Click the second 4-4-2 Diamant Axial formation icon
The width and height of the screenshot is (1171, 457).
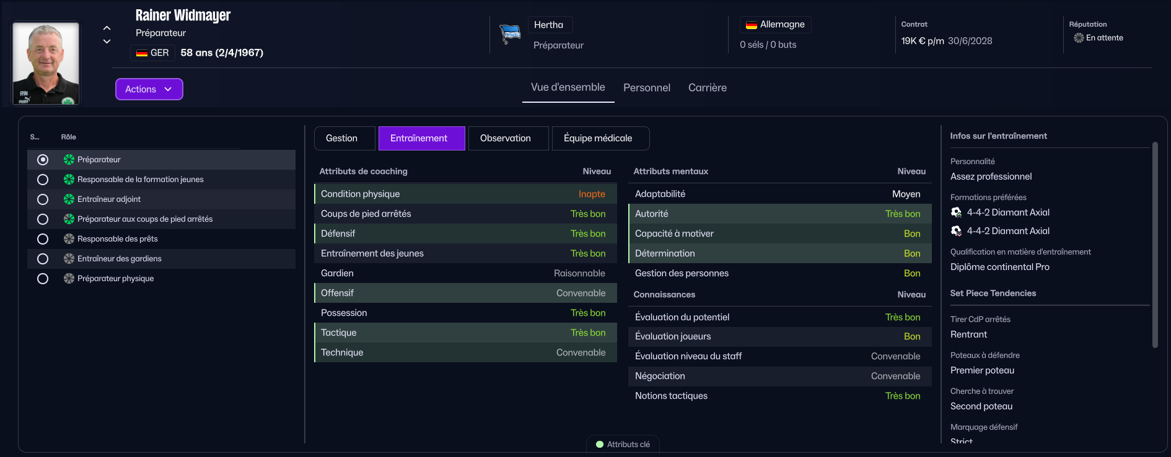coord(956,231)
